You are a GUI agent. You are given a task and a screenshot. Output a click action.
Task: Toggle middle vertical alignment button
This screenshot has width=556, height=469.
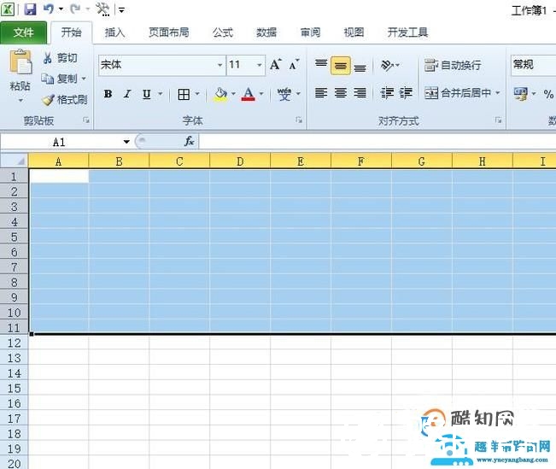[341, 66]
